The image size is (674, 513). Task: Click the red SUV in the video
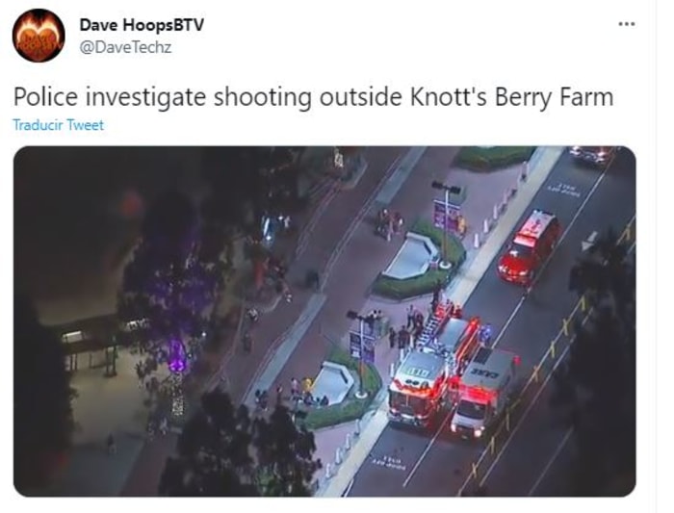[530, 246]
